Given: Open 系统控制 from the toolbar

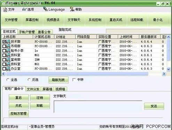Looking at the screenshot, I should [x=95, y=20].
